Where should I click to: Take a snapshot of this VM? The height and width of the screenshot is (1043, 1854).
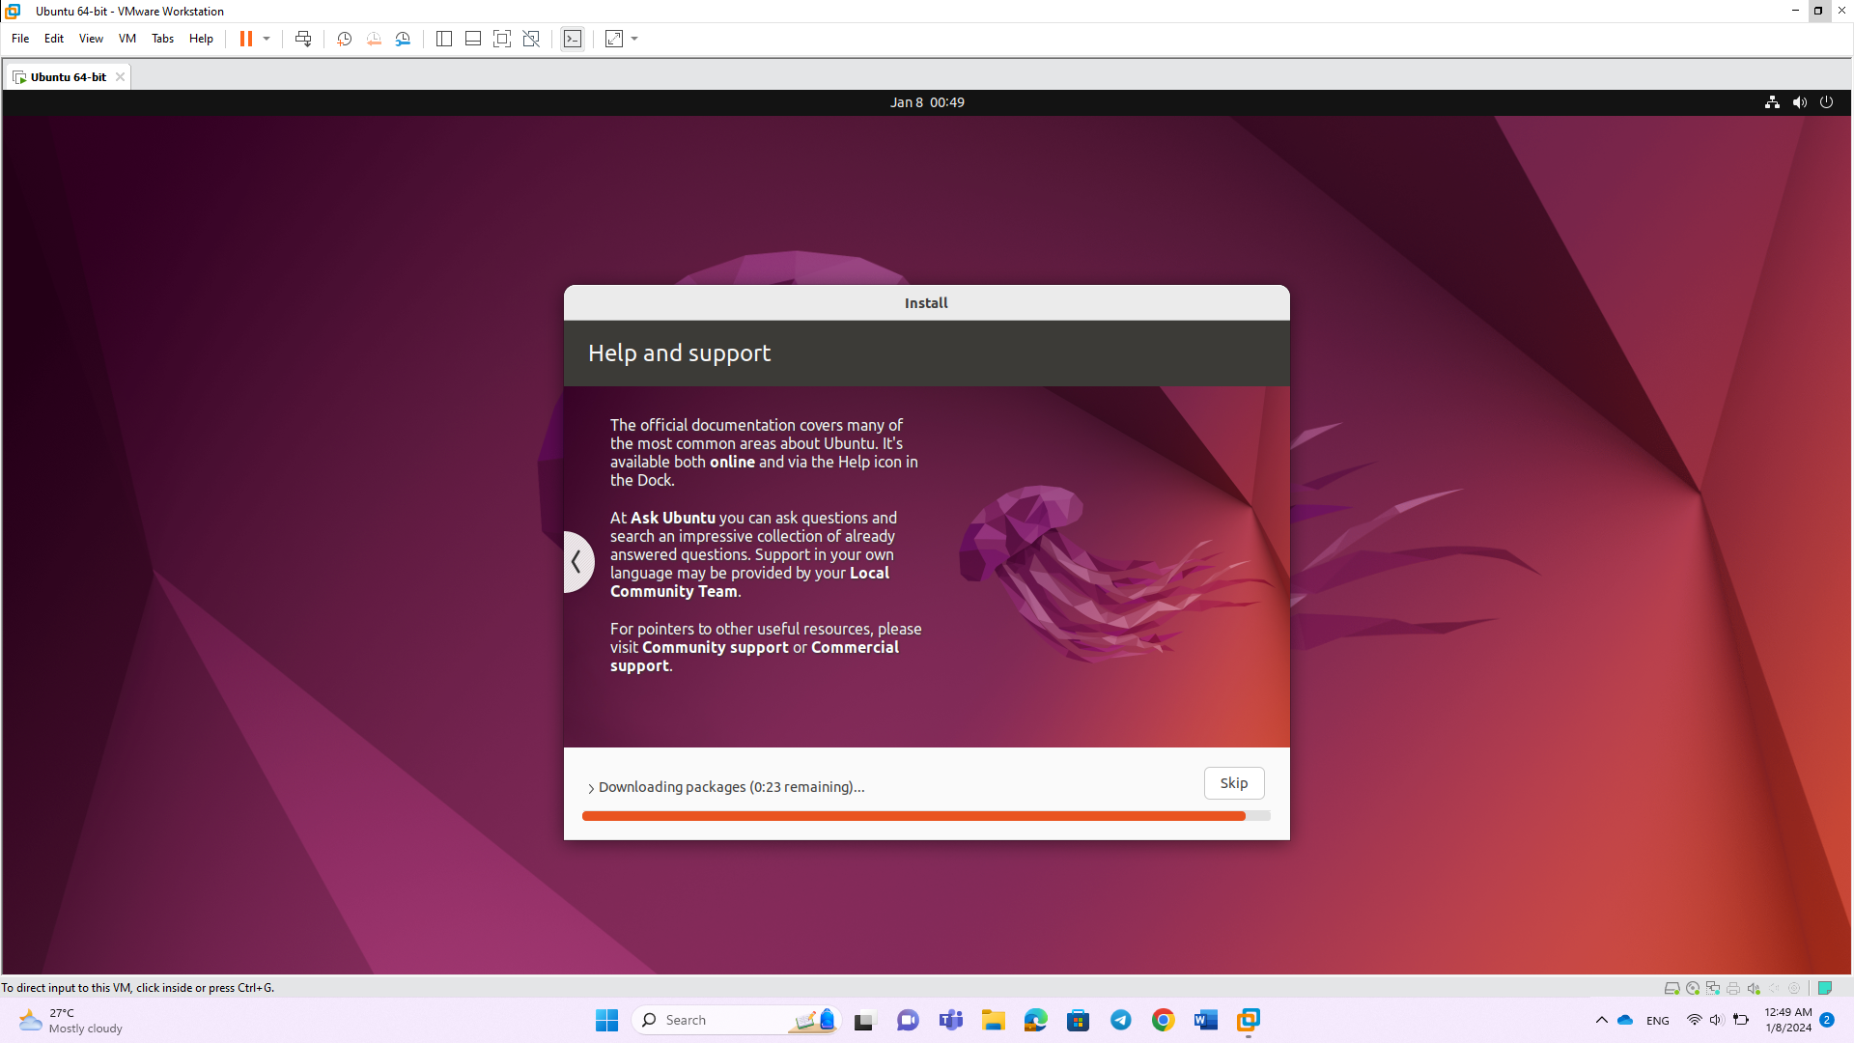click(345, 39)
